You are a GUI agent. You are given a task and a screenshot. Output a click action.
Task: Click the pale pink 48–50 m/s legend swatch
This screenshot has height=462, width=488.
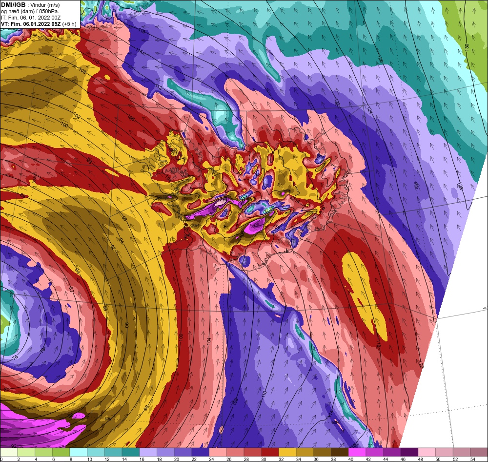click(x=427, y=452)
